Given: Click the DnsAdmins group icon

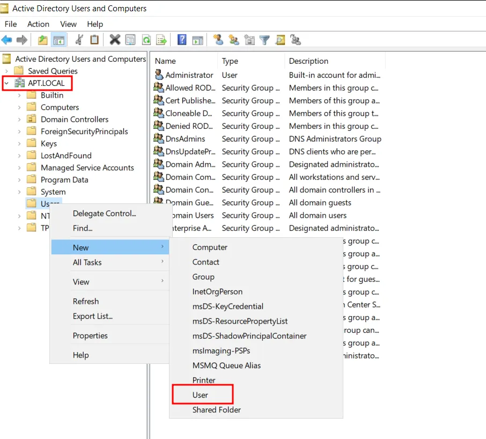Looking at the screenshot, I should coord(159,138).
